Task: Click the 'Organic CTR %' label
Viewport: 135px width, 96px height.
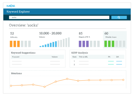Action: pos(84,37)
